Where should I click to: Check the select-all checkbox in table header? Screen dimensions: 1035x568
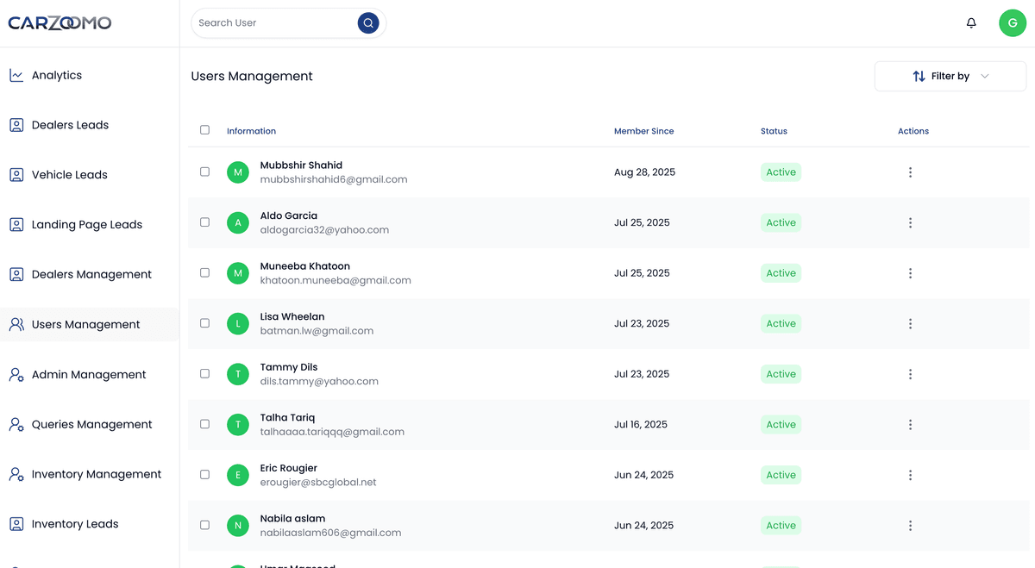204,129
